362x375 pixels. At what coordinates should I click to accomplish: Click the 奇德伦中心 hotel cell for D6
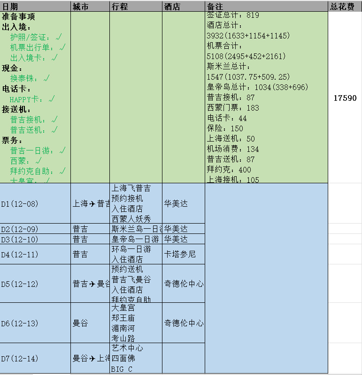click(x=184, y=323)
